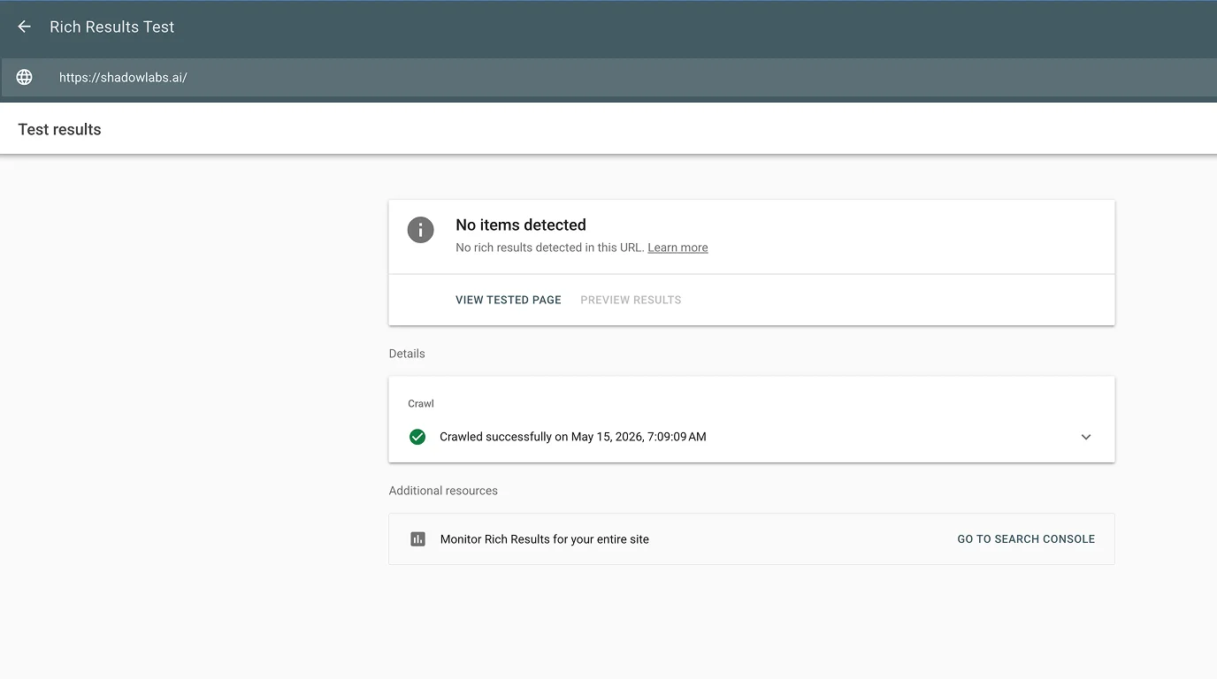Expand the Crawl details chevron

1086,437
